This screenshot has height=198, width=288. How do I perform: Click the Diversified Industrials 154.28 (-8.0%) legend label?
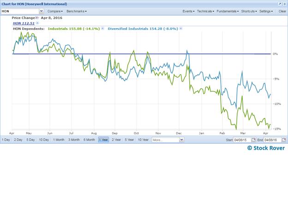point(143,29)
